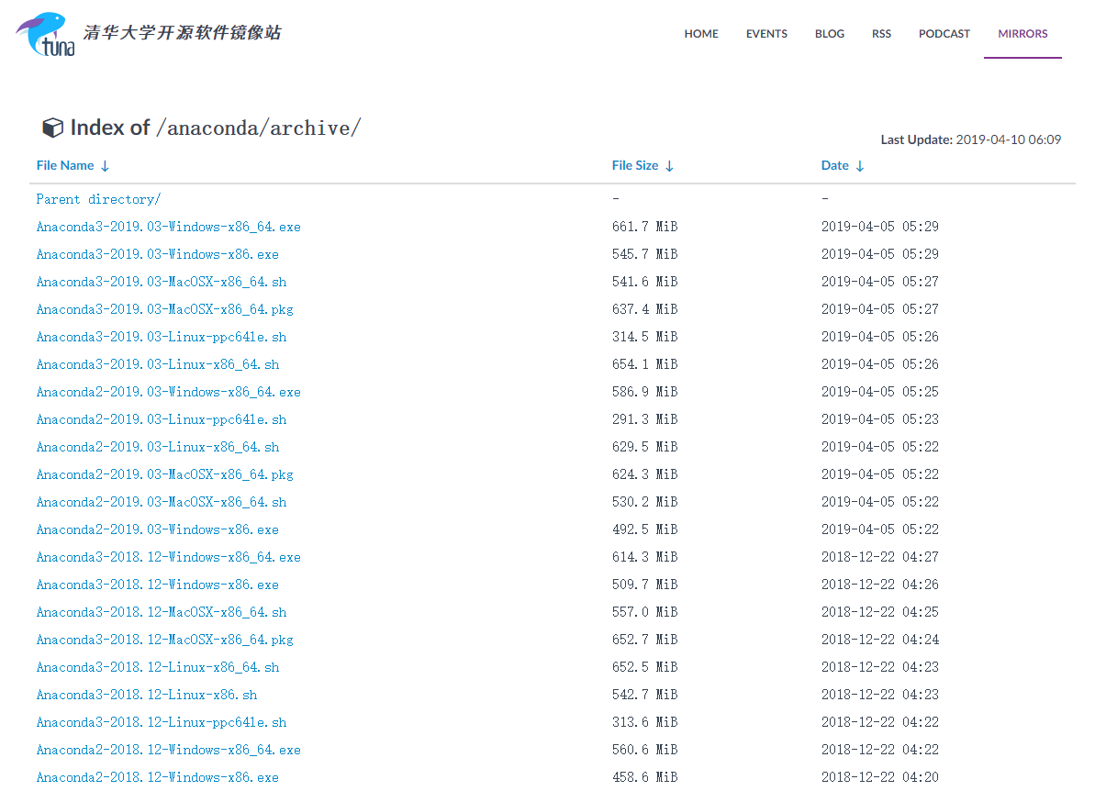Click the Date column header

point(834,165)
